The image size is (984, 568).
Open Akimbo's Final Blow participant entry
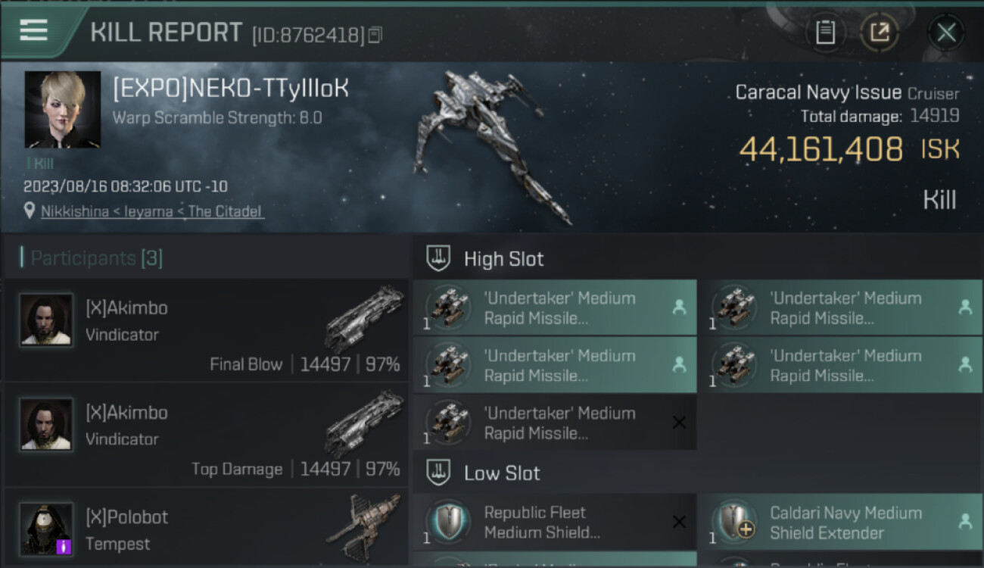pos(206,330)
